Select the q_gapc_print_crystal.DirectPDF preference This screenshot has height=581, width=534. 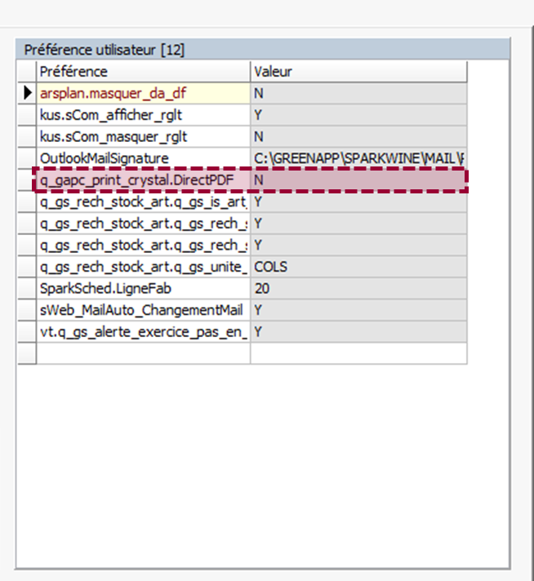(x=143, y=180)
